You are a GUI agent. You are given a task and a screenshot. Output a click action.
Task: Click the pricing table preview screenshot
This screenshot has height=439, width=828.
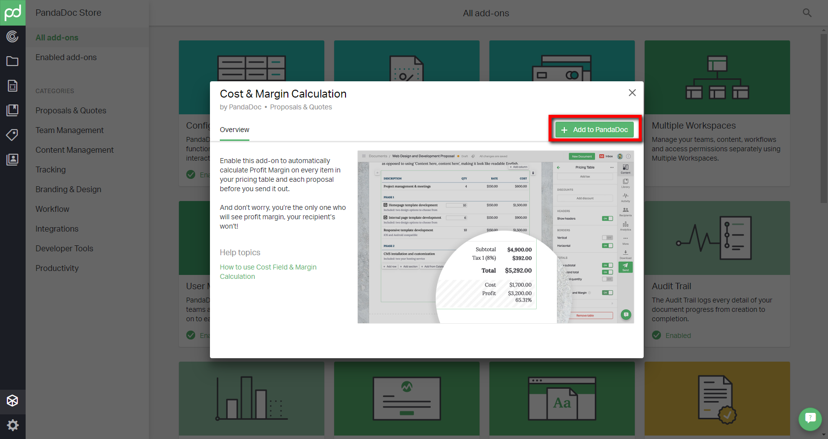pos(496,237)
